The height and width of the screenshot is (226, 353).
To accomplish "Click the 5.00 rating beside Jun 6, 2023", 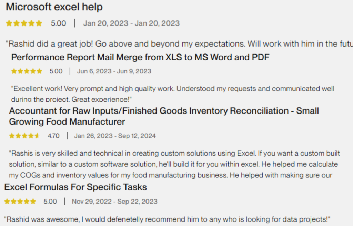I will [56, 71].
